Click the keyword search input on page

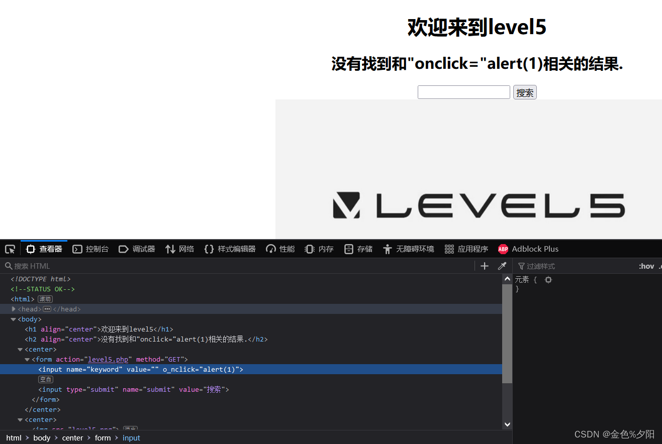[x=464, y=92]
